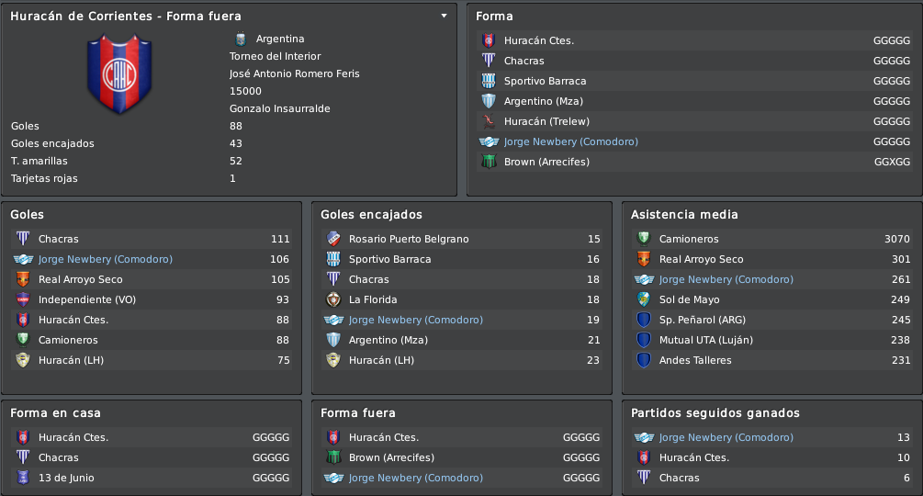Open Jorge Newbery link in Goles panel

click(106, 259)
